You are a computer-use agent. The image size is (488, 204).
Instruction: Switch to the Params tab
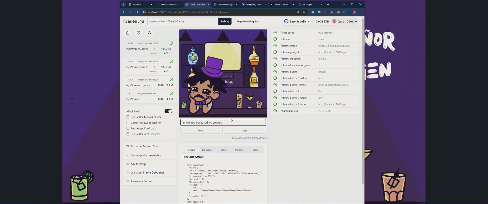click(x=239, y=150)
